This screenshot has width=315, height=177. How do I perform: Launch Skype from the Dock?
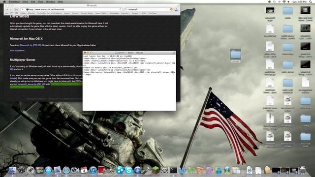click(129, 170)
